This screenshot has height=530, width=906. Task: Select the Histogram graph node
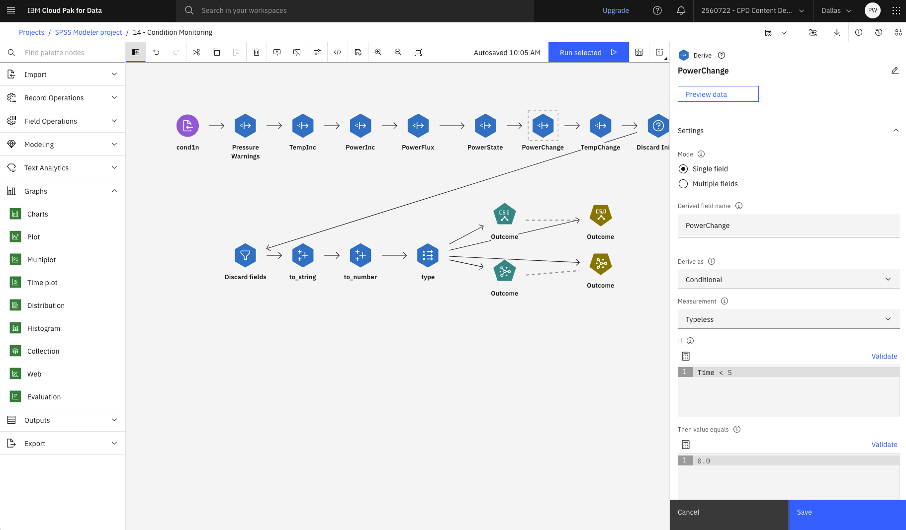[43, 328]
